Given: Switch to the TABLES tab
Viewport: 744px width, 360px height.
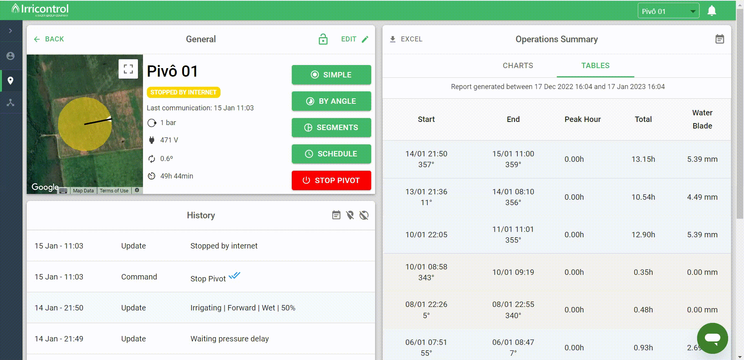Looking at the screenshot, I should click(595, 66).
